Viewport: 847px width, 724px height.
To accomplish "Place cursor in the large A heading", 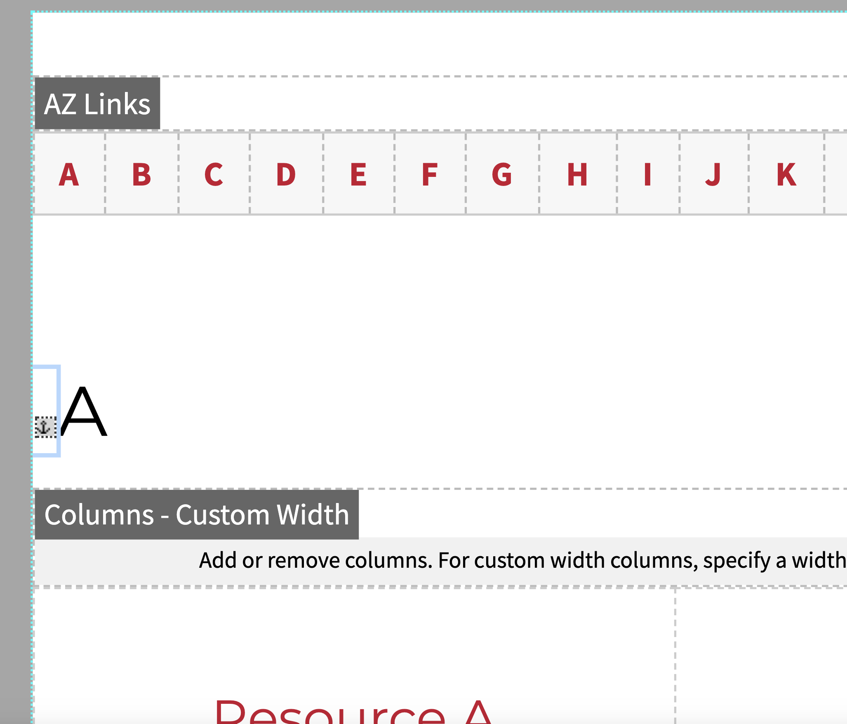I will (84, 411).
